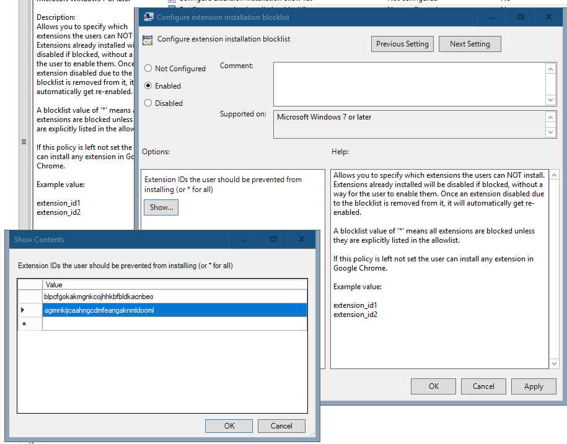
Task: Click the policy setting icon beside title
Action: pyautogui.click(x=147, y=40)
